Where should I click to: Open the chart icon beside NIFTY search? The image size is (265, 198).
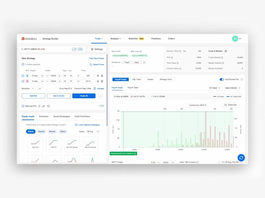pos(74,49)
